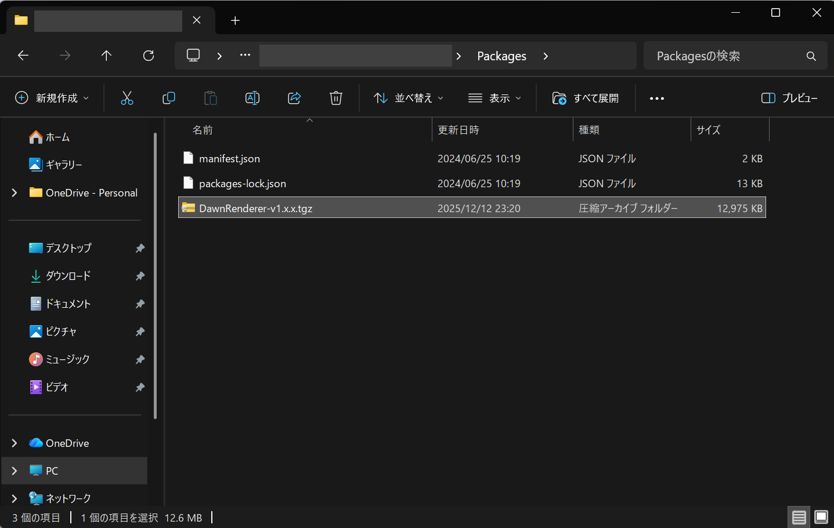The height and width of the screenshot is (528, 834).
Task: Click the Delete trash can icon
Action: tap(335, 98)
